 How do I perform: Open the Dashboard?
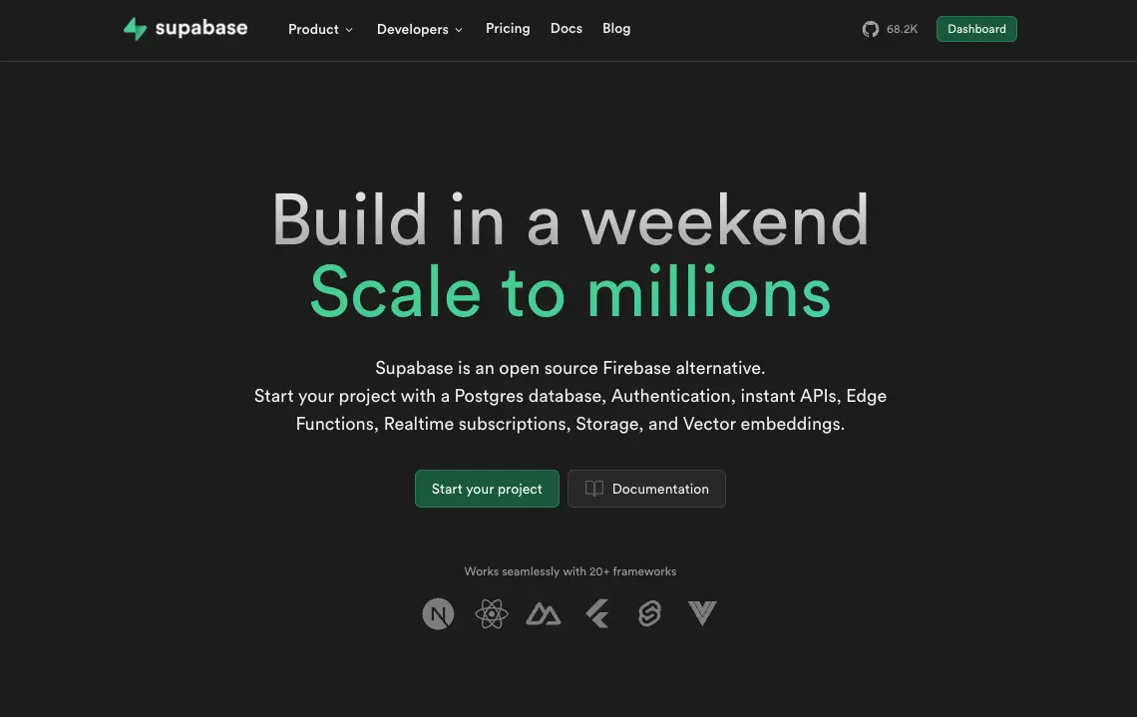976,29
